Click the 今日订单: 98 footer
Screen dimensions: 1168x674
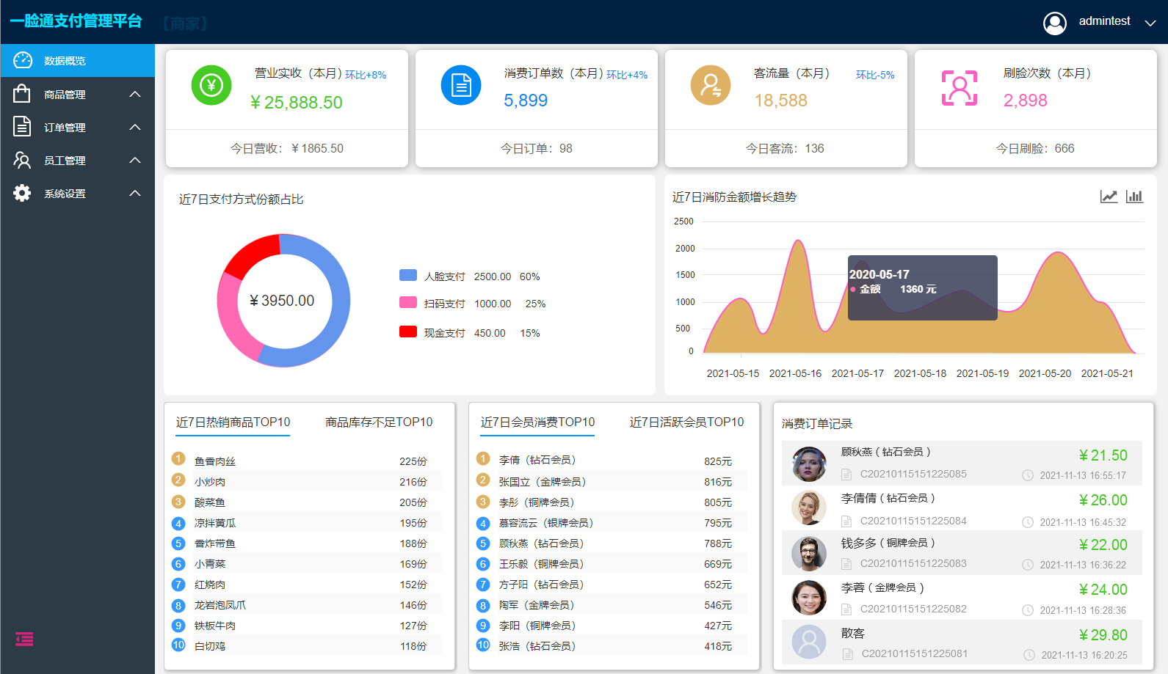click(x=537, y=148)
